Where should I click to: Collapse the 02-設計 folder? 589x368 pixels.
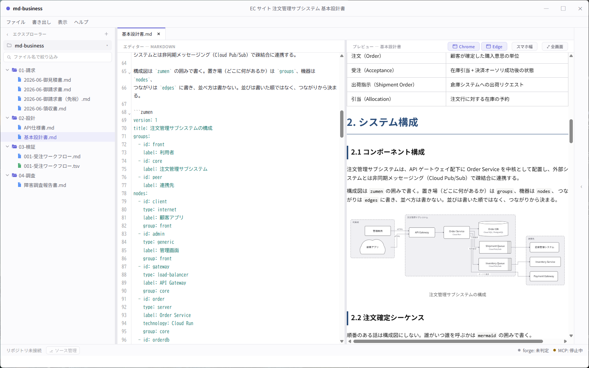7,118
